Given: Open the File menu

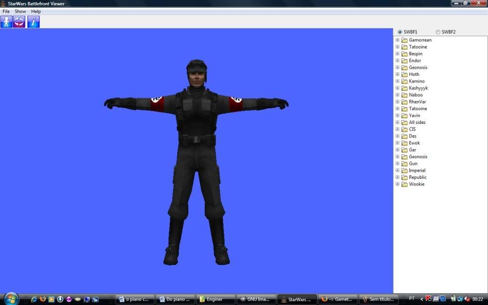Looking at the screenshot, I should [x=6, y=11].
